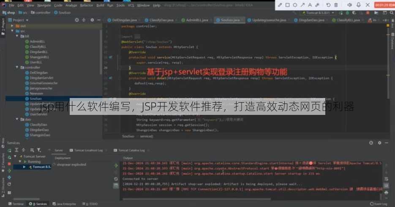Select the text annotation tool
The height and width of the screenshot is (207, 395).
[310, 5]
